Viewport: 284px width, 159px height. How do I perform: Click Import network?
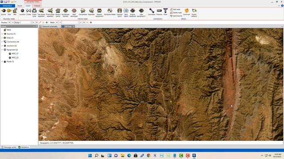click(194, 13)
